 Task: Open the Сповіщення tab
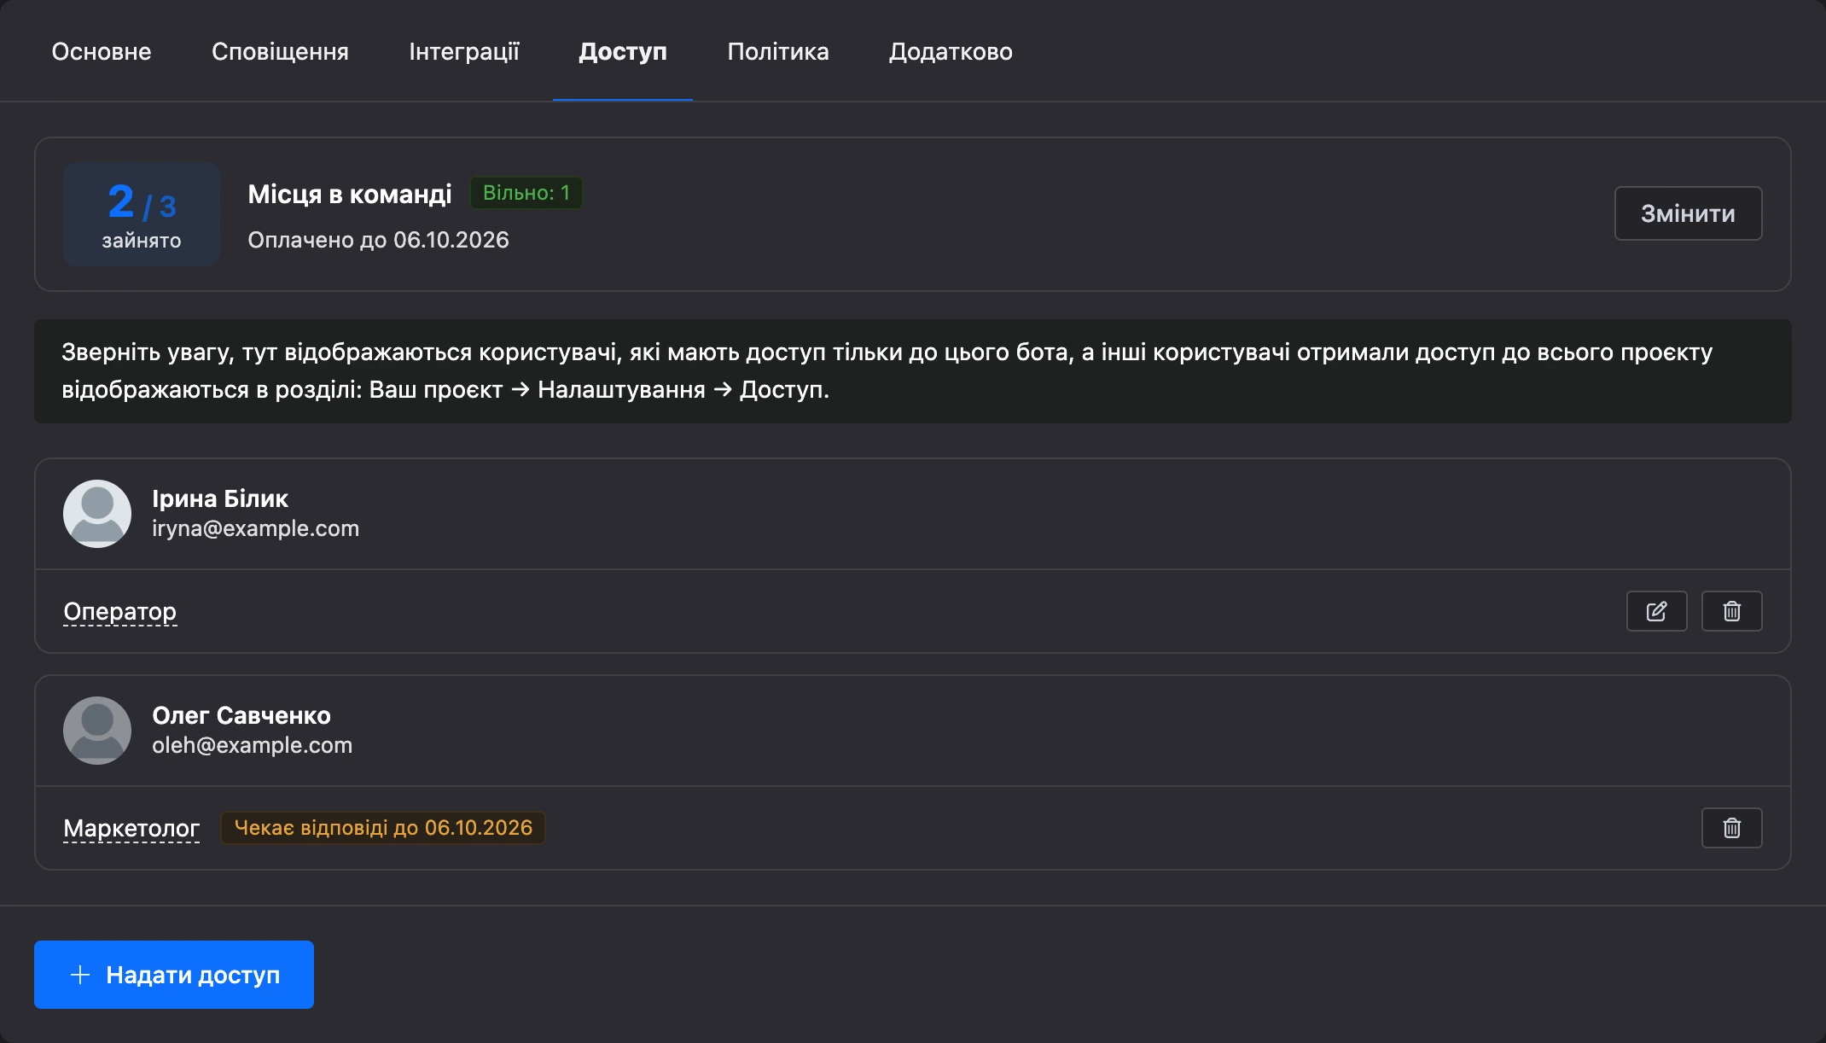point(280,51)
